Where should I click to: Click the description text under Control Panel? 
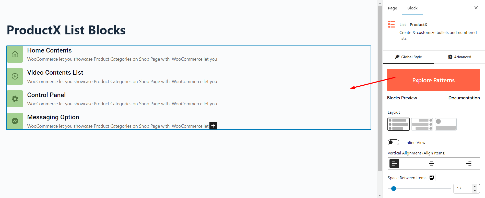[x=122, y=104]
